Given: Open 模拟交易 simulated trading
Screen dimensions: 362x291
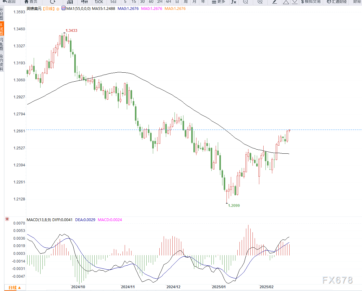Looking at the screenshot, I should [x=311, y=2].
